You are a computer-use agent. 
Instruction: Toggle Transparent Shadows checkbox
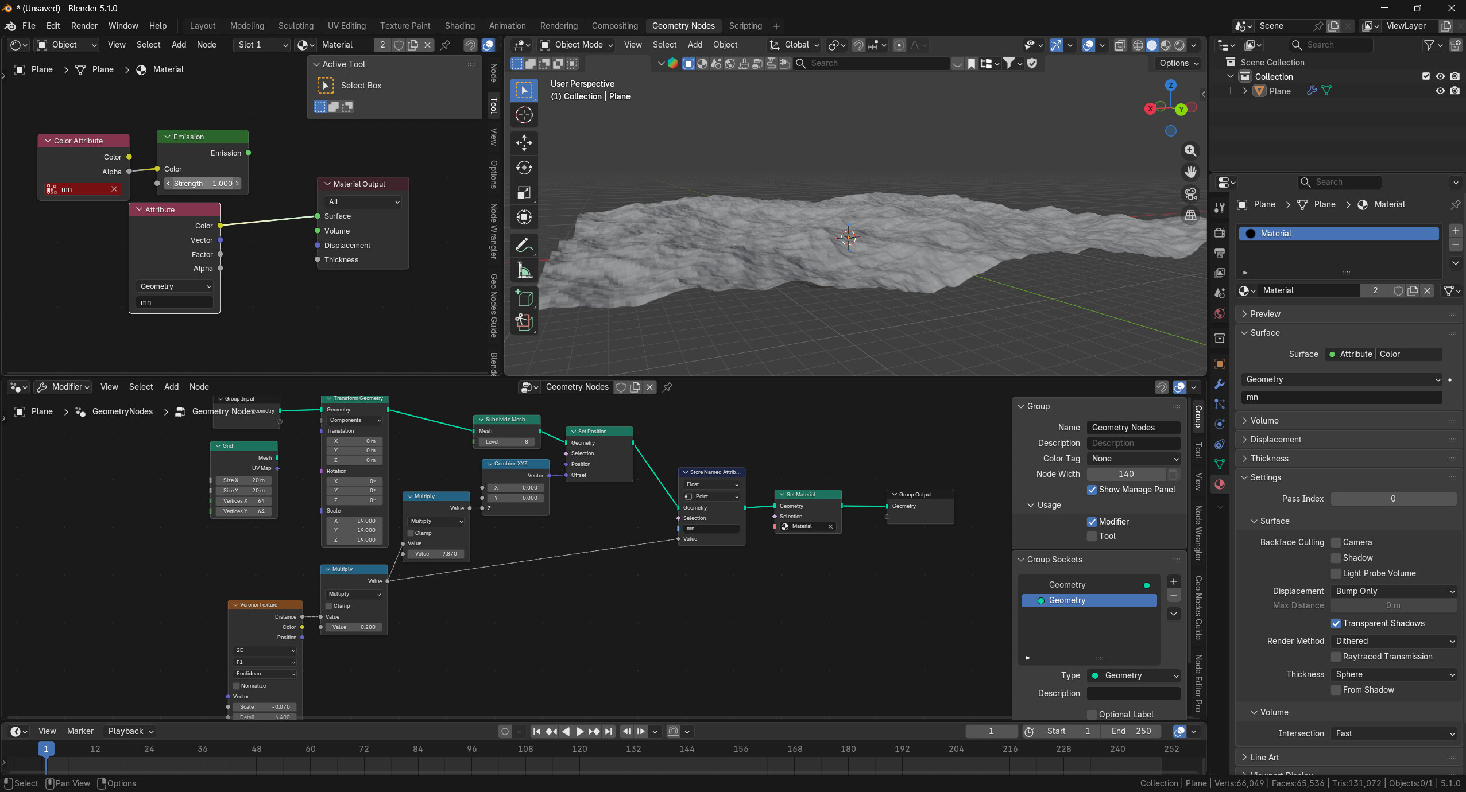coord(1336,623)
